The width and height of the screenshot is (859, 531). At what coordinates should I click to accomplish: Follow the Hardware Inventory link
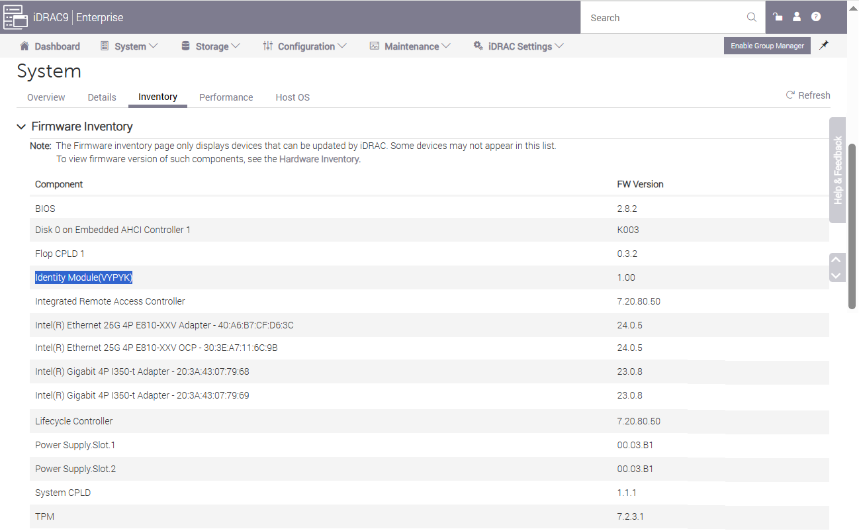(320, 159)
